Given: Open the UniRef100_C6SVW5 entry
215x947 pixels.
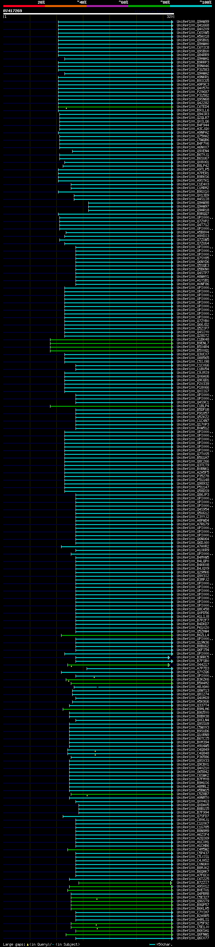Looking at the screenshot, I should coord(193,33).
